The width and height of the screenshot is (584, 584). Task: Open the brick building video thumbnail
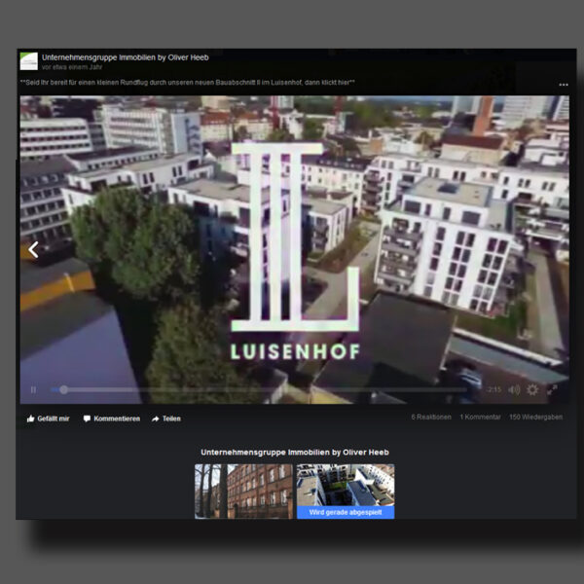(x=243, y=491)
